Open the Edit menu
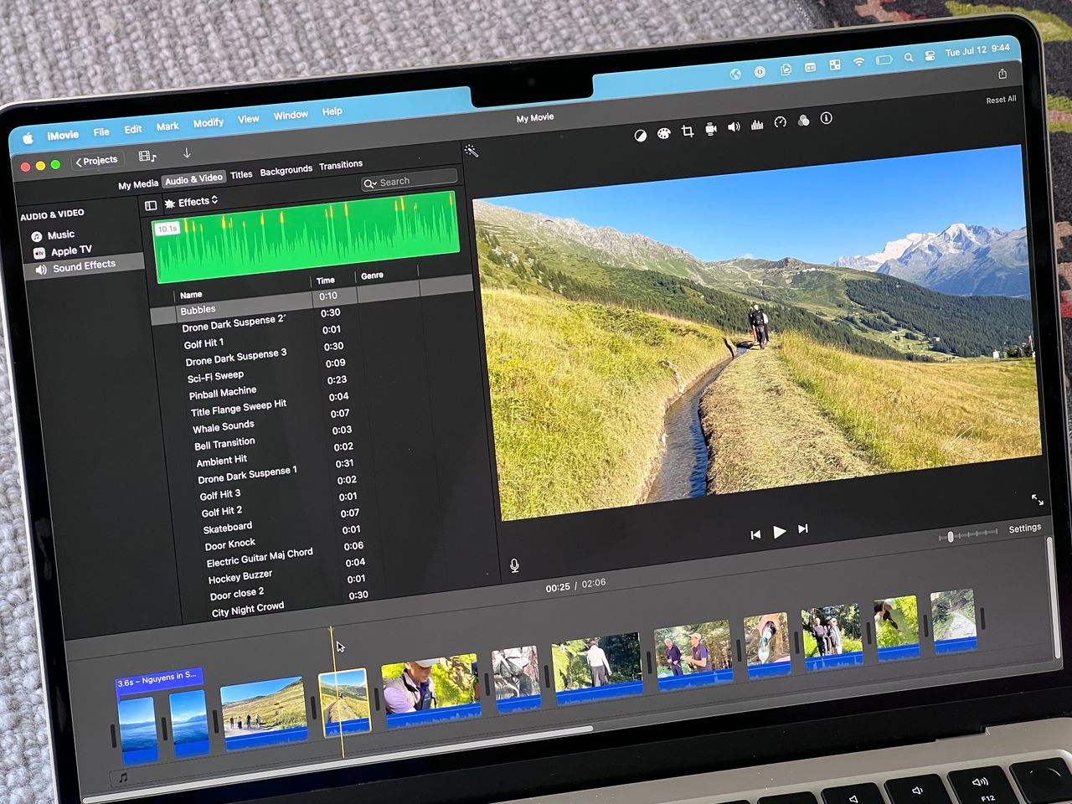The width and height of the screenshot is (1072, 804). point(133,129)
